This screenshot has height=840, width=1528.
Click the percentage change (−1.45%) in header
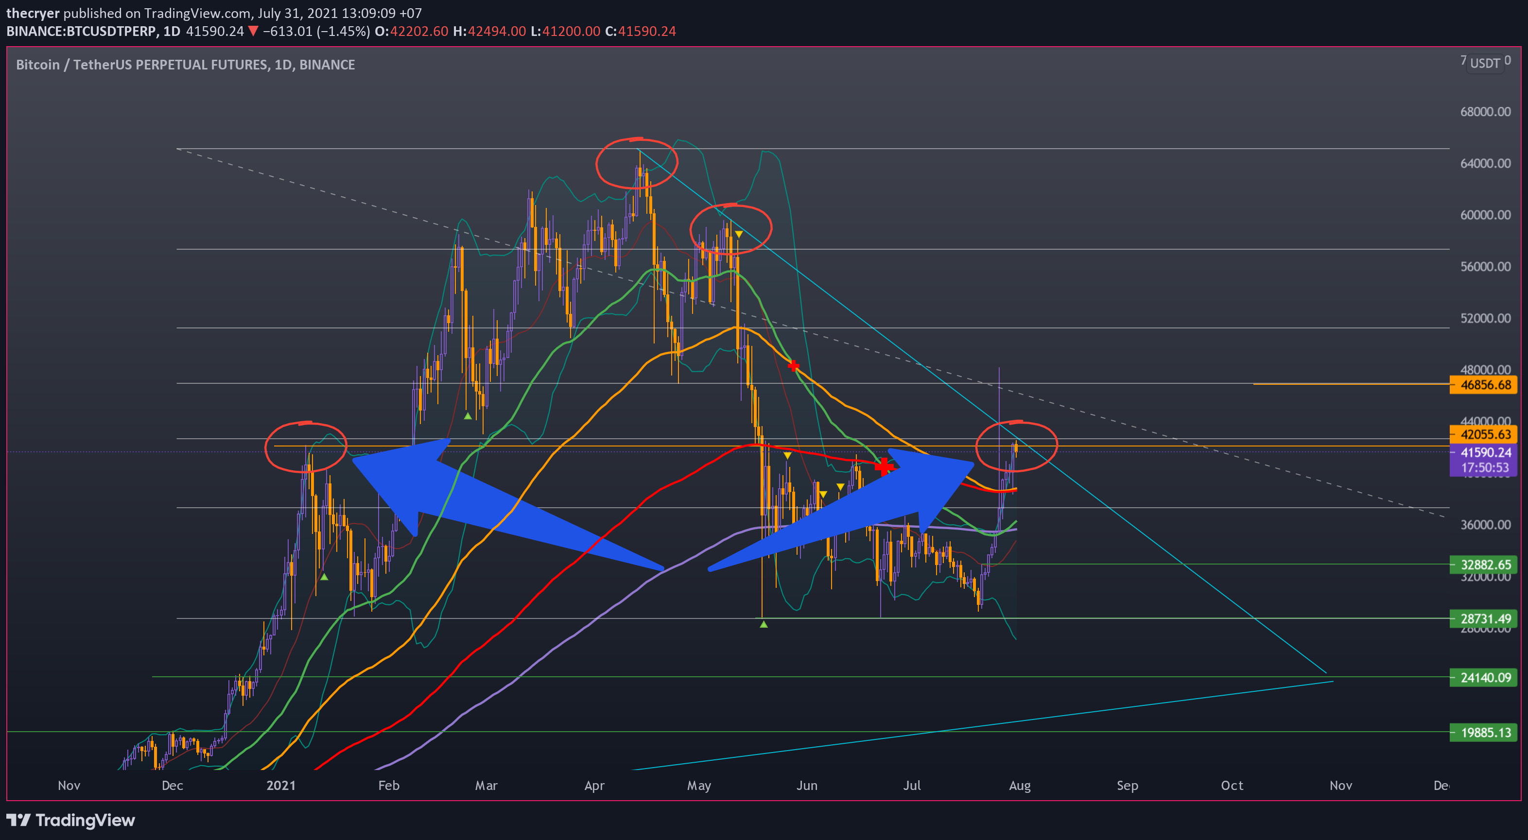(344, 31)
